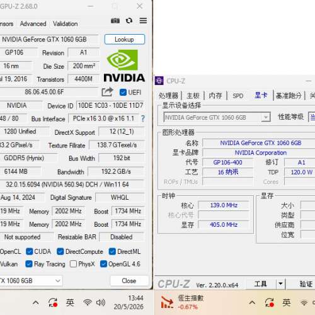Click the GPU name field in GPU-Z
315x315 pixels.
pyautogui.click(x=49, y=40)
